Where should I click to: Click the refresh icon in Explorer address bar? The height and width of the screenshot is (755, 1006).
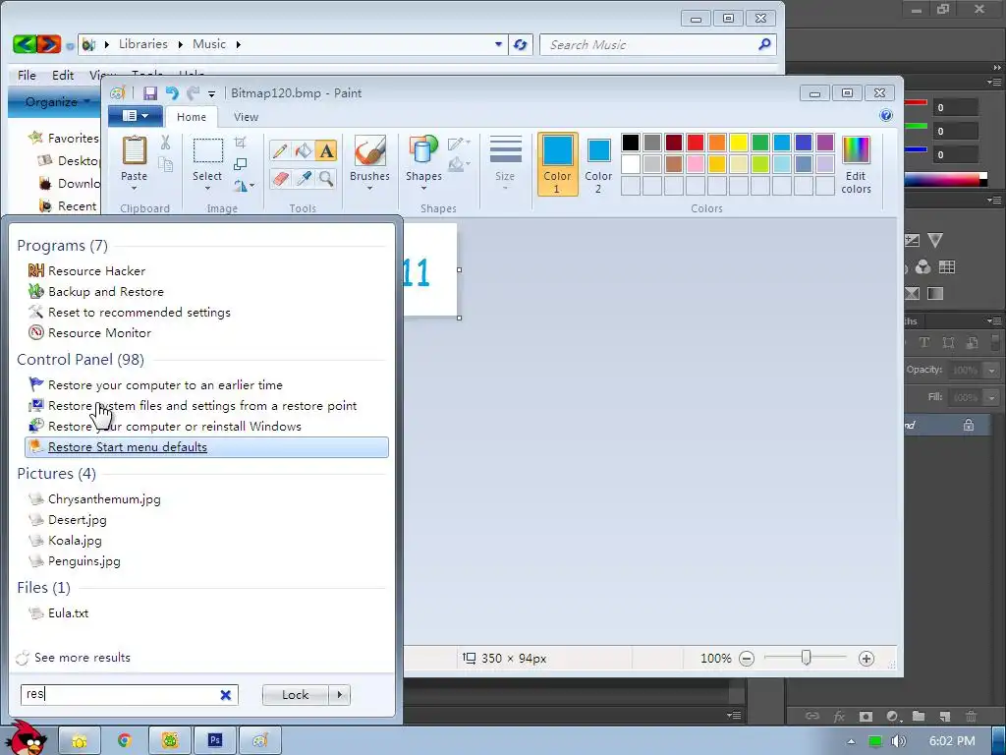(521, 44)
